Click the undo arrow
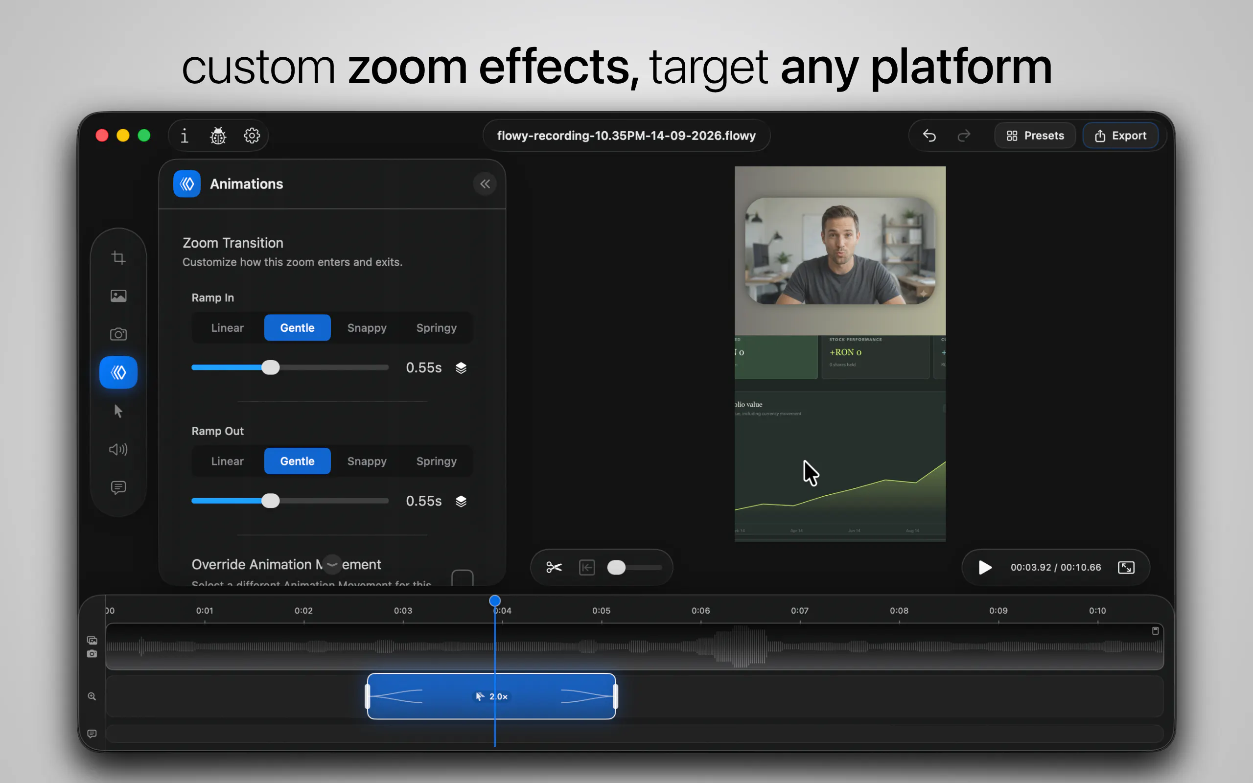Viewport: 1253px width, 783px height. tap(929, 136)
